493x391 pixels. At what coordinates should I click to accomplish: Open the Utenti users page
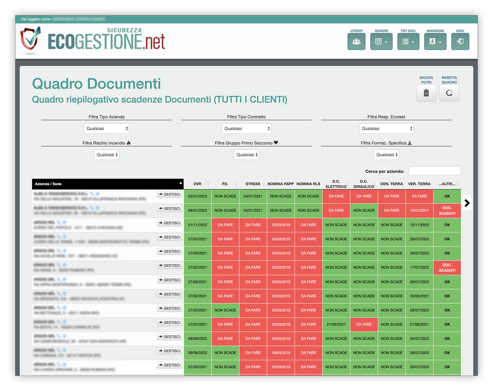(357, 41)
